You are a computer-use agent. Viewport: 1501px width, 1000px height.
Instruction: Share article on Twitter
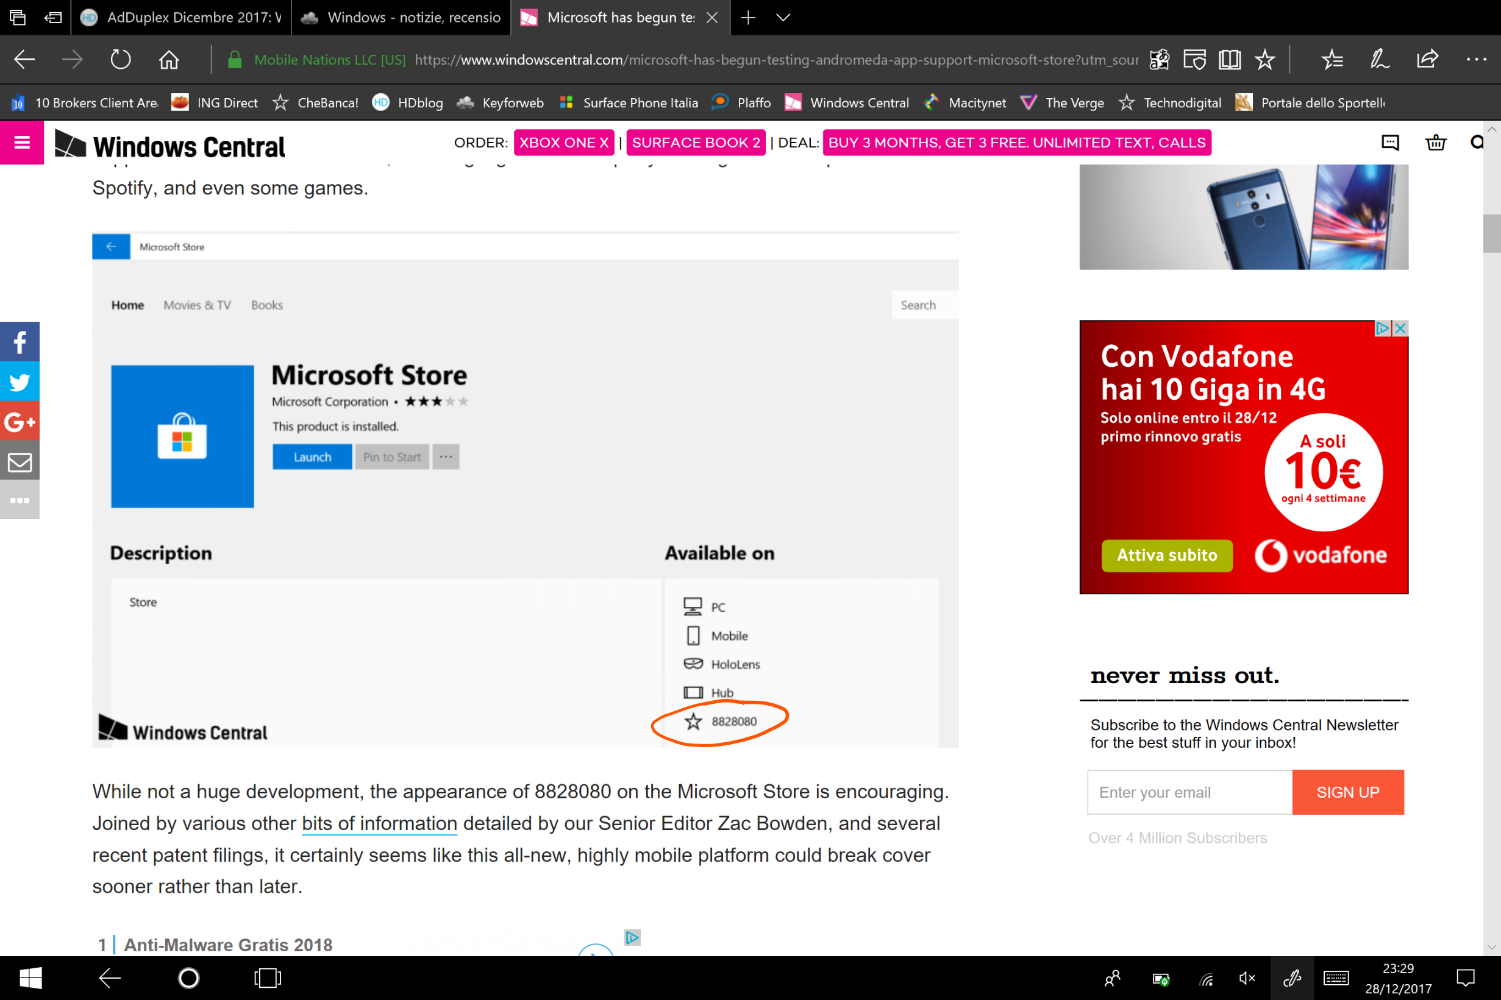coord(20,381)
